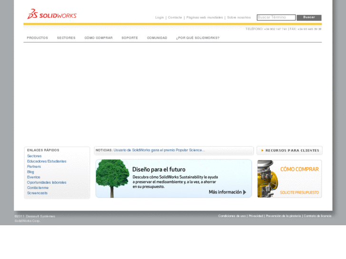The image size is (346, 259).
Task: Expand Recursos para clientes arrow
Action: (x=262, y=151)
